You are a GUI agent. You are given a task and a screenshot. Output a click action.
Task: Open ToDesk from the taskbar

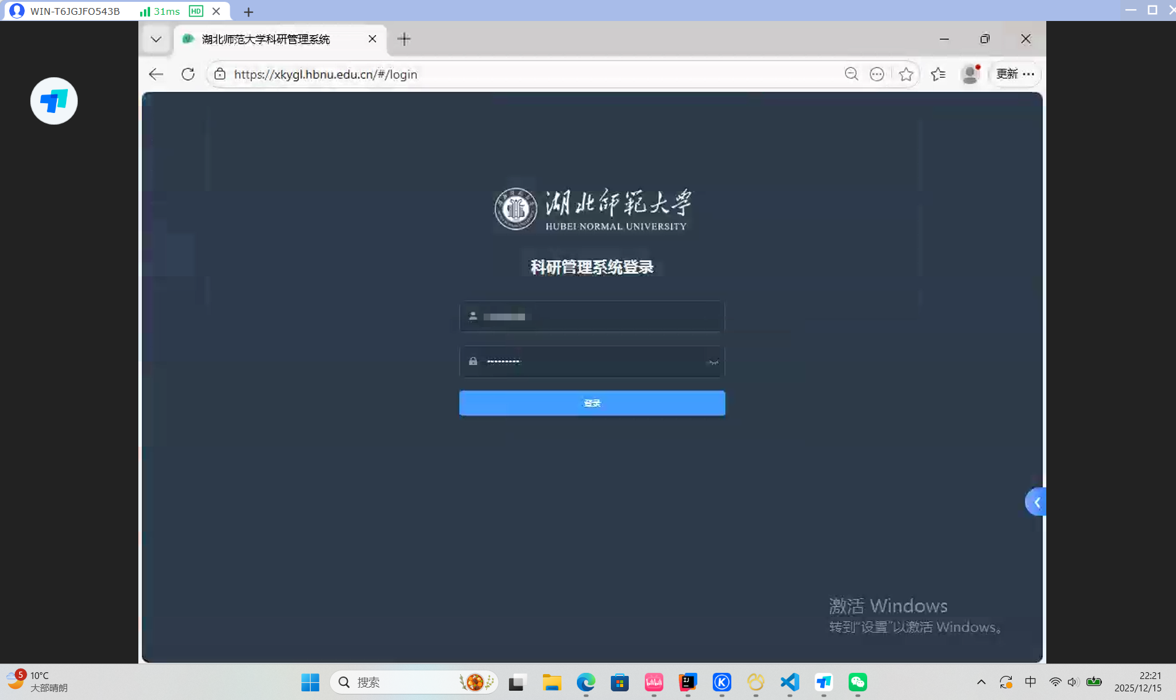823,682
